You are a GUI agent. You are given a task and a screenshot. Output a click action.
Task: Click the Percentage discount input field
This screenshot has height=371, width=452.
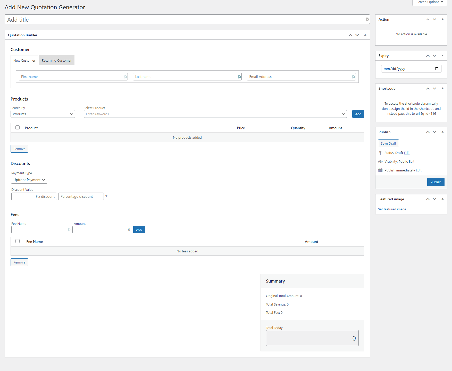tap(81, 196)
